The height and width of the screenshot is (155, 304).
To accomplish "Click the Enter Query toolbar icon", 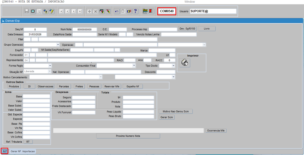I will point(45,11).
